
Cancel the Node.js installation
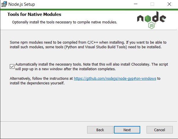(160, 130)
